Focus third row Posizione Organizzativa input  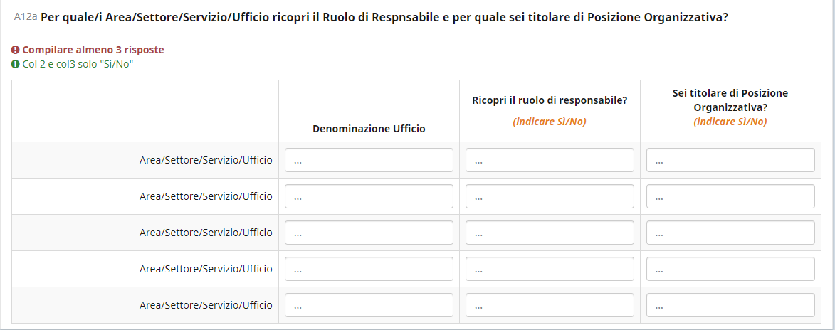(730, 233)
